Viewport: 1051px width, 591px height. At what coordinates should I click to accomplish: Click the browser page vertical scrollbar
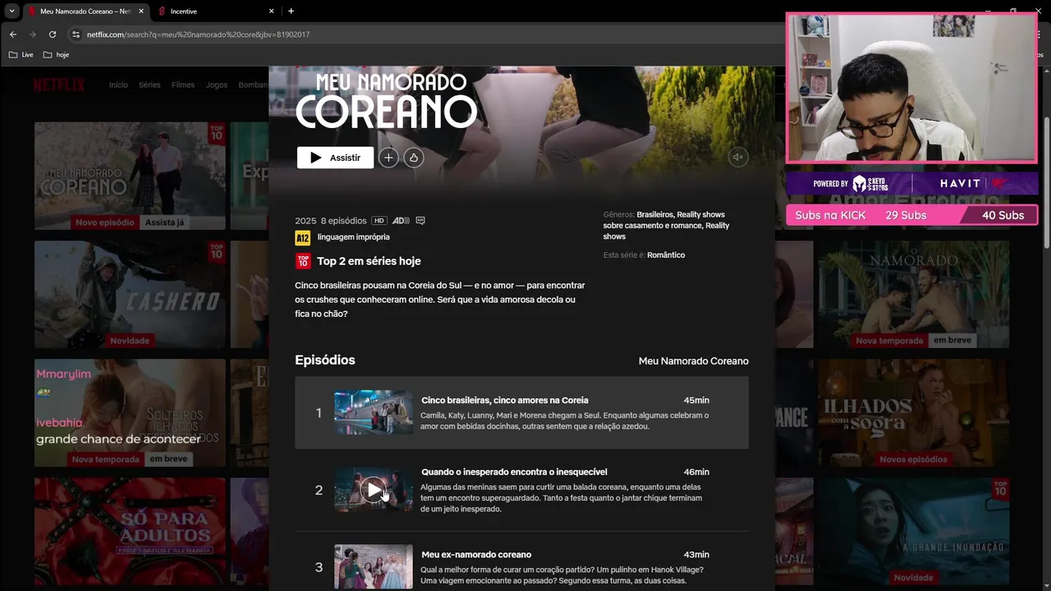point(1046,184)
